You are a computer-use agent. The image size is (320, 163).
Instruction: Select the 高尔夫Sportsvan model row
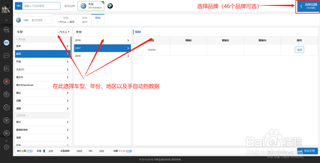[43, 85]
